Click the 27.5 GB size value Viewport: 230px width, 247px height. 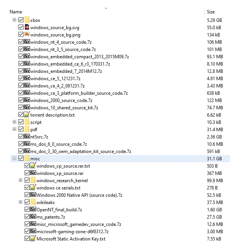pyautogui.click(x=214, y=217)
